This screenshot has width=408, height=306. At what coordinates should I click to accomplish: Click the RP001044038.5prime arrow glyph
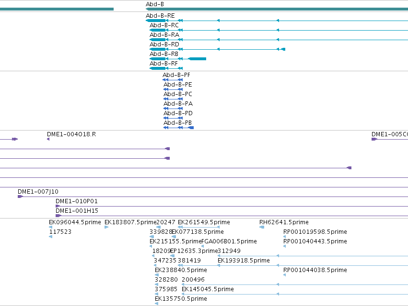(x=284, y=275)
